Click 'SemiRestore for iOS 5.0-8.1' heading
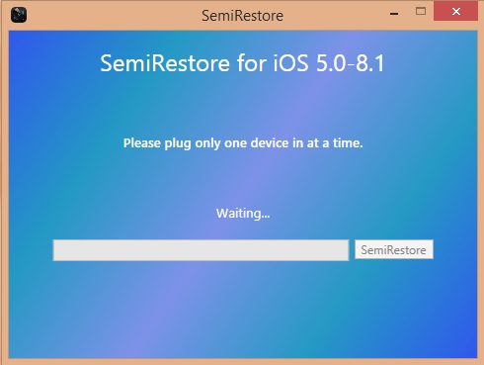This screenshot has width=484, height=365. coord(242,63)
